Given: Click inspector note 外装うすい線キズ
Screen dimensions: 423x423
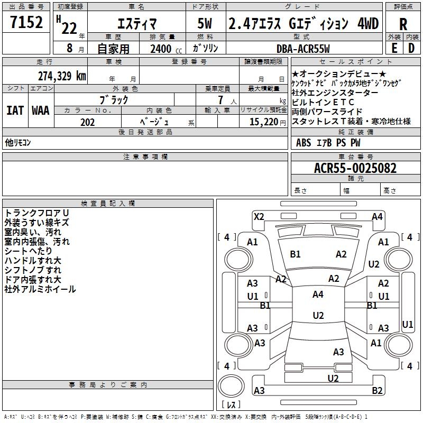Looking at the screenshot, I should (x=36, y=222).
